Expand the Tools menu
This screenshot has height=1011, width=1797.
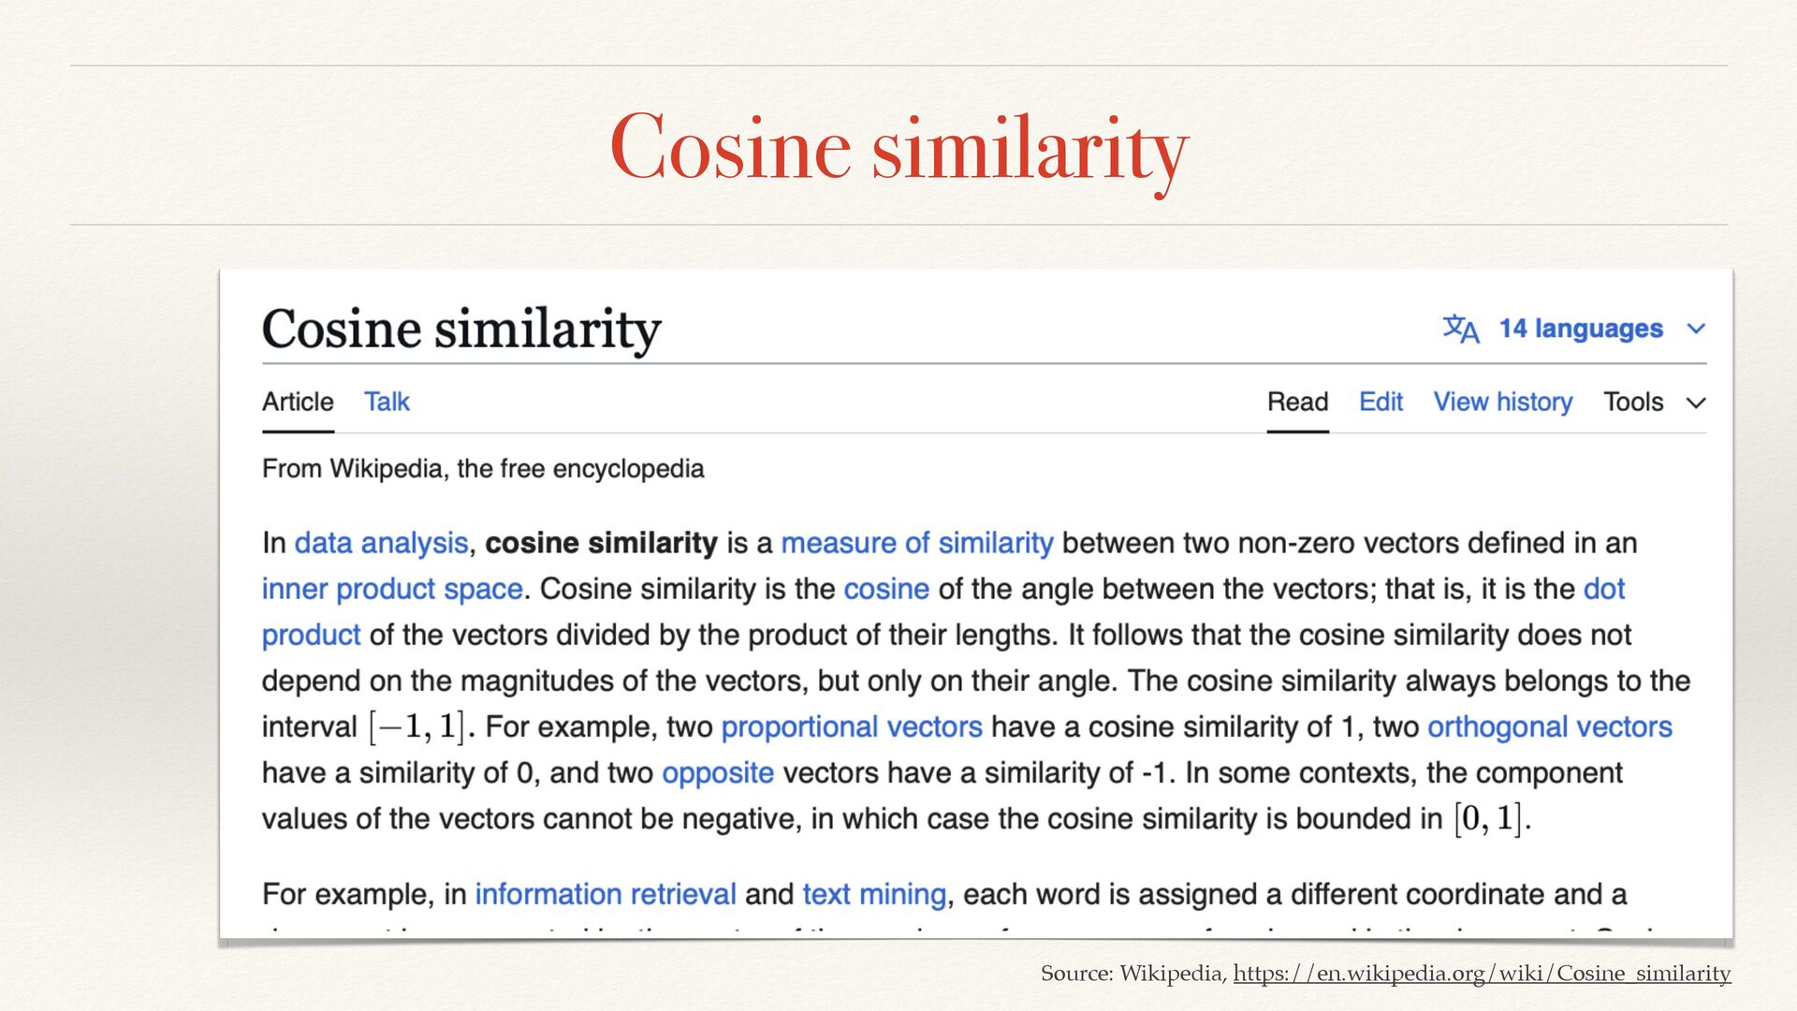[1653, 402]
